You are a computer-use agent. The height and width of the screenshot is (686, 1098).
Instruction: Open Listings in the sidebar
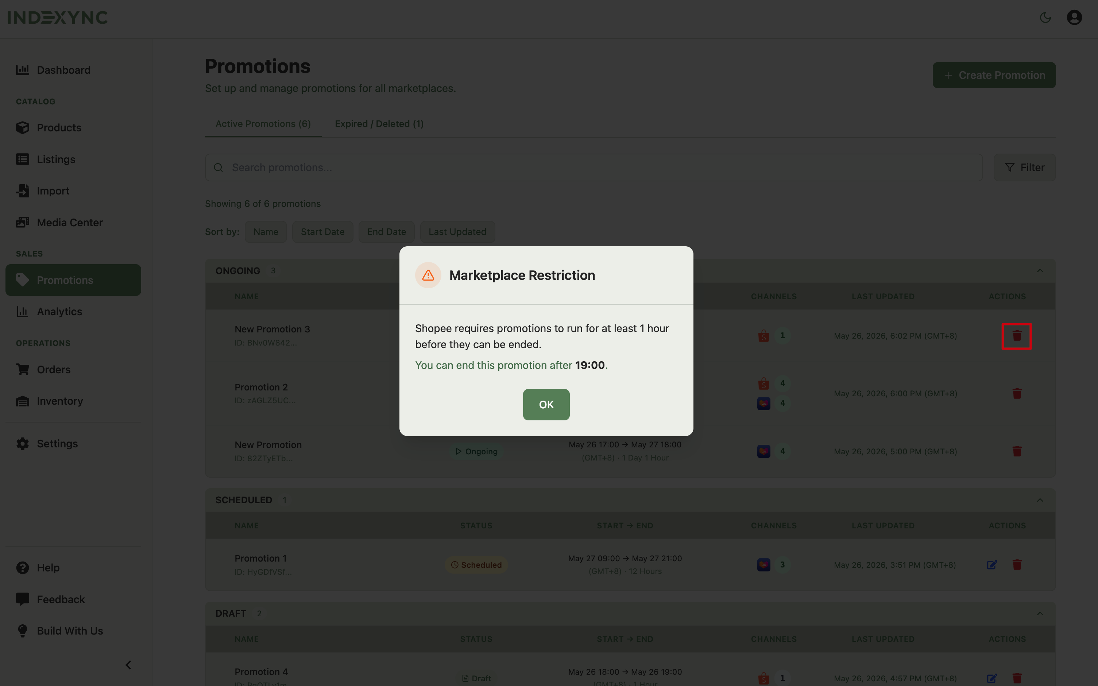73,159
